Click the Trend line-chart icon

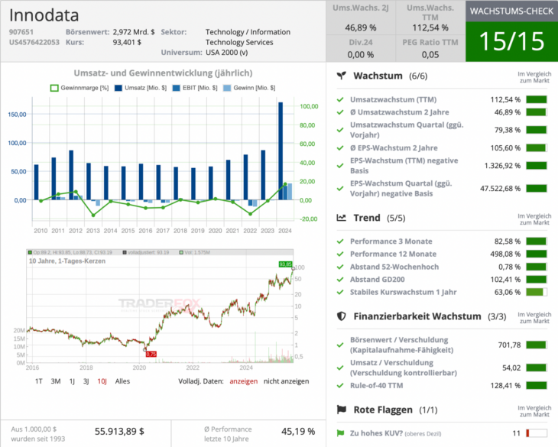342,218
